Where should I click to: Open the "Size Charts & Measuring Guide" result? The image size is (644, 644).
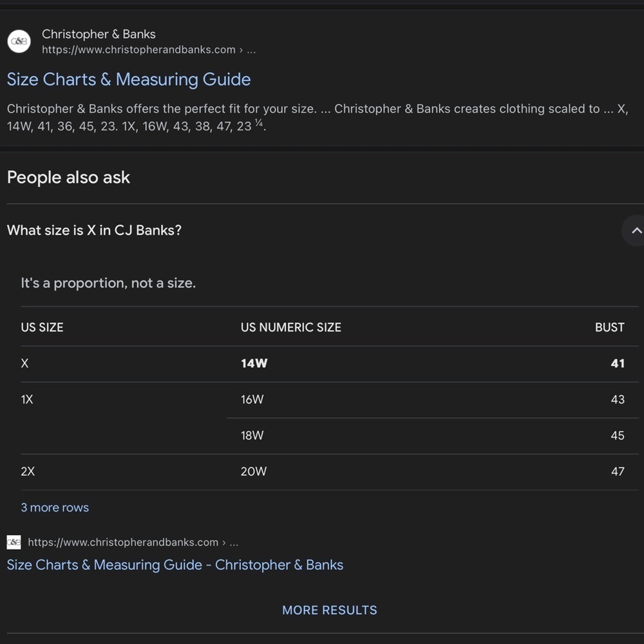coord(129,79)
